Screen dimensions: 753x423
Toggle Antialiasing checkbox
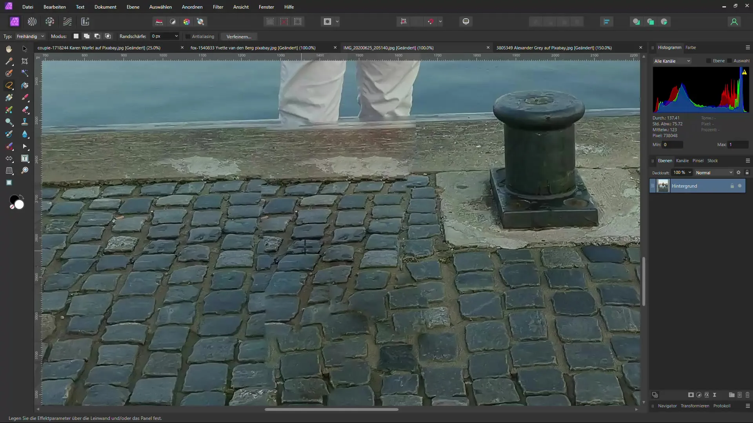tap(188, 36)
